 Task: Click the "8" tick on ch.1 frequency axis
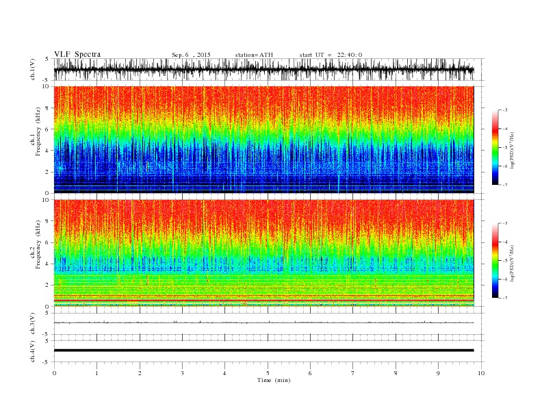(x=47, y=108)
